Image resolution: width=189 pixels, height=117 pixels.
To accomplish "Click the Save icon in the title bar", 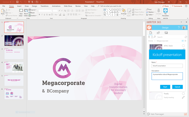I will pos(17,2).
